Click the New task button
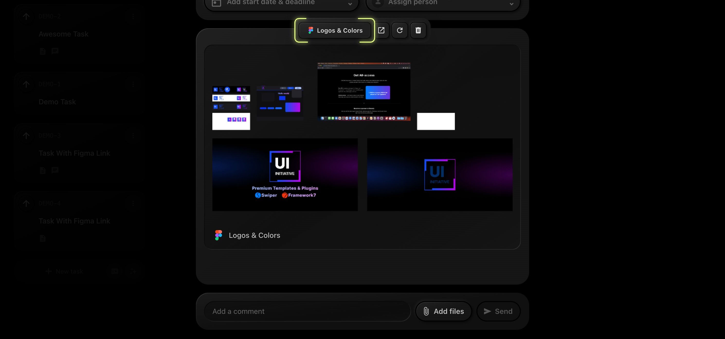725x339 pixels. (x=64, y=271)
